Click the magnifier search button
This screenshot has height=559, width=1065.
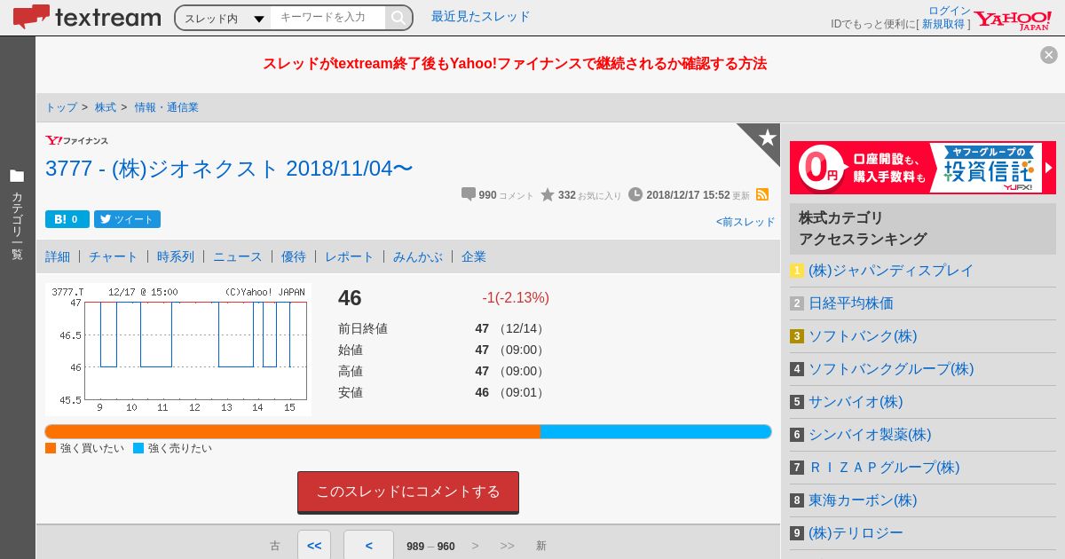click(398, 18)
